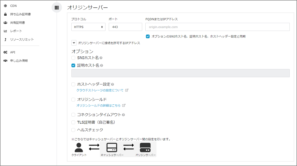This screenshot has width=297, height=166.
Task: Click the lock icon for 持ち込み証明書
Action: click(x=5, y=14)
